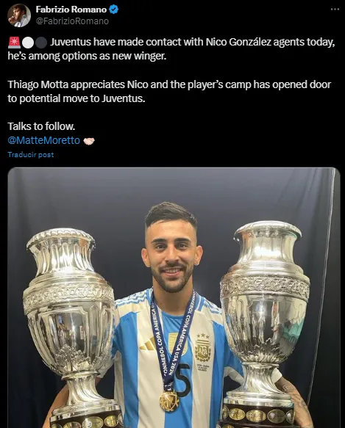Click the black circle emoji
The width and height of the screenshot is (345, 428).
pyautogui.click(x=41, y=43)
